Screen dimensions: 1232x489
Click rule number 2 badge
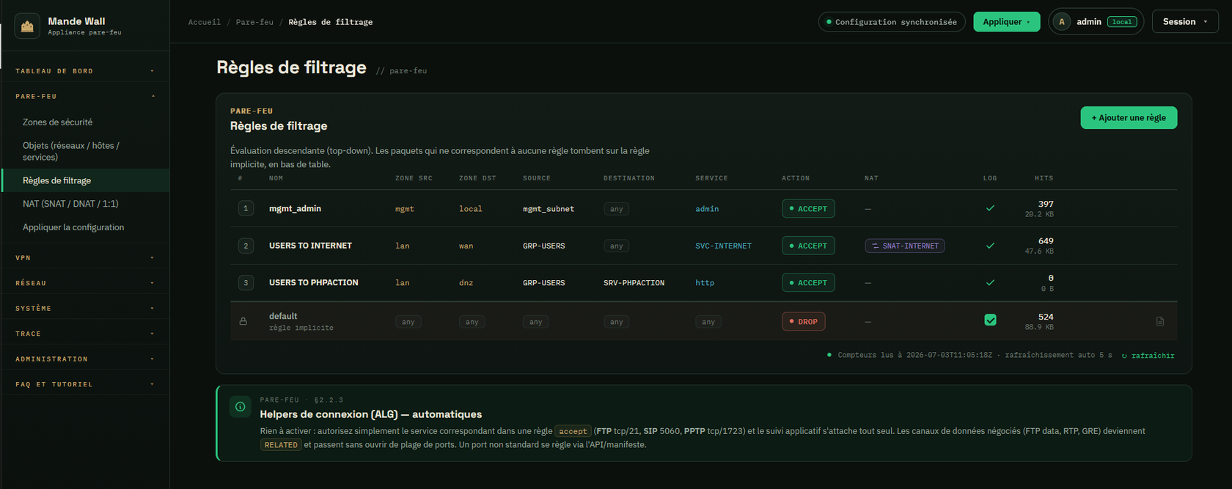[x=246, y=246]
